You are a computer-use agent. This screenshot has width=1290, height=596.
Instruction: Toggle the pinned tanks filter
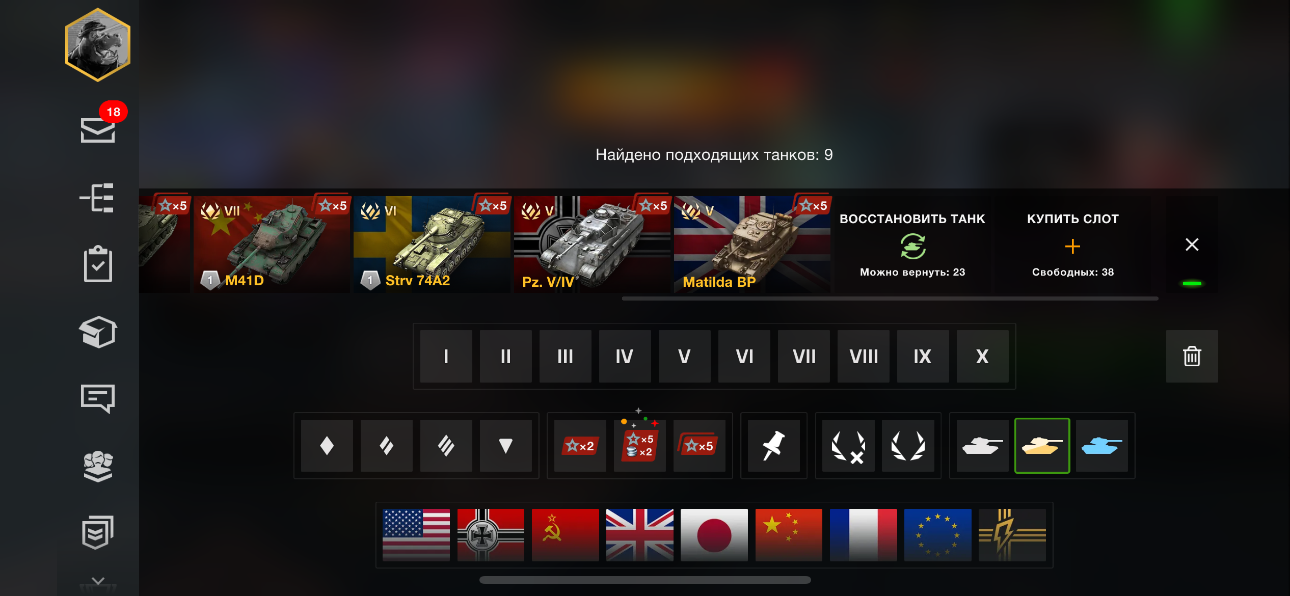pyautogui.click(x=773, y=446)
